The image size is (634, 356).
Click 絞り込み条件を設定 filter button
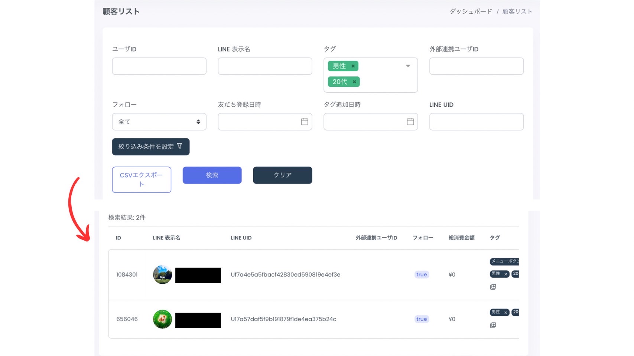point(150,146)
